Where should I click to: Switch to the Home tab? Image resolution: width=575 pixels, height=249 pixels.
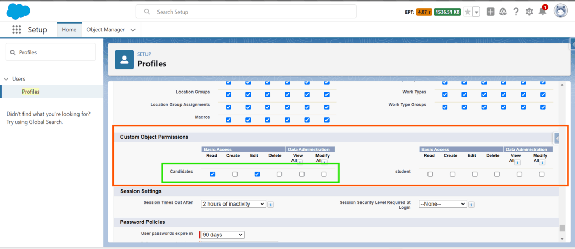point(69,30)
